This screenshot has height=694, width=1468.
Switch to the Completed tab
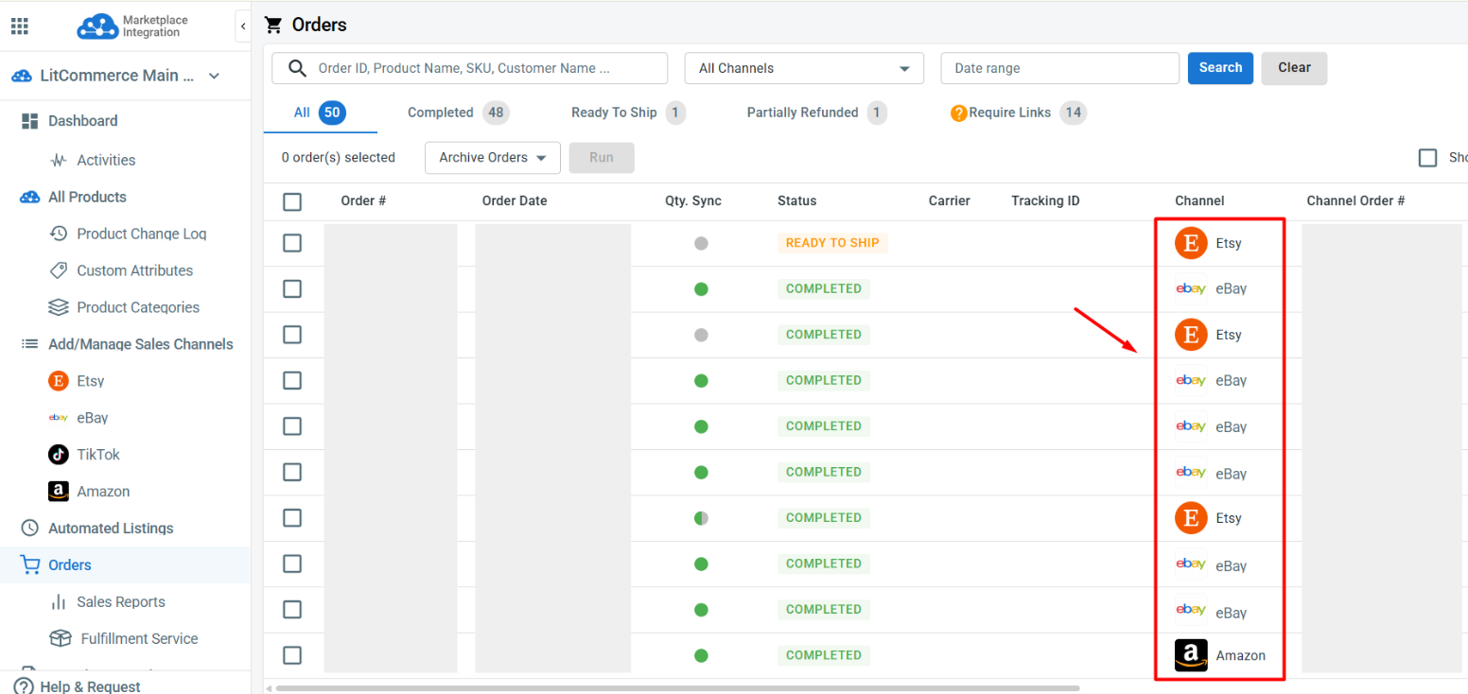pos(458,113)
